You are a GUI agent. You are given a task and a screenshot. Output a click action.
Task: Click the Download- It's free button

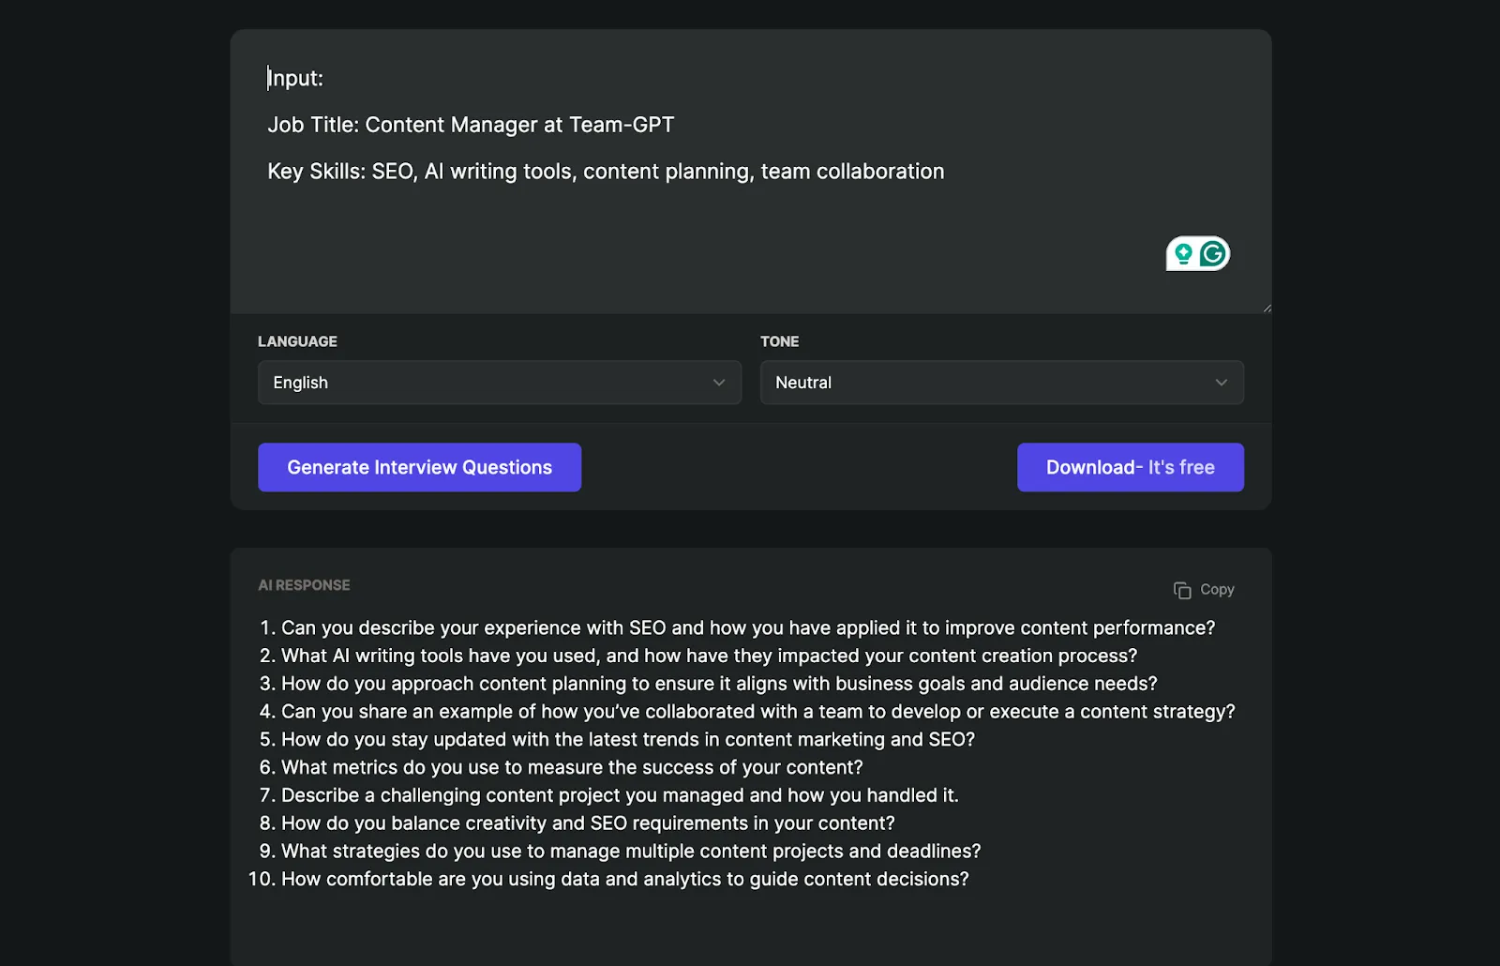pos(1131,467)
